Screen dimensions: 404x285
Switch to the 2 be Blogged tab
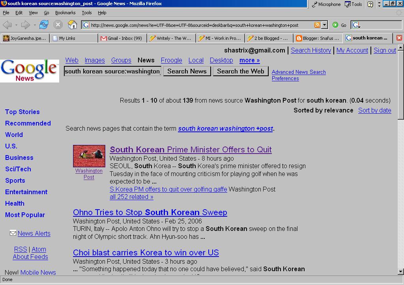[x=269, y=38]
